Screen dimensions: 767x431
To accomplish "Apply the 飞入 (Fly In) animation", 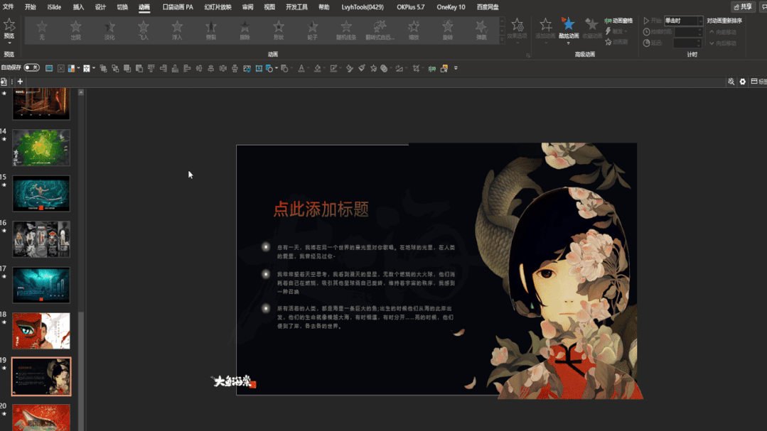I will pyautogui.click(x=144, y=29).
